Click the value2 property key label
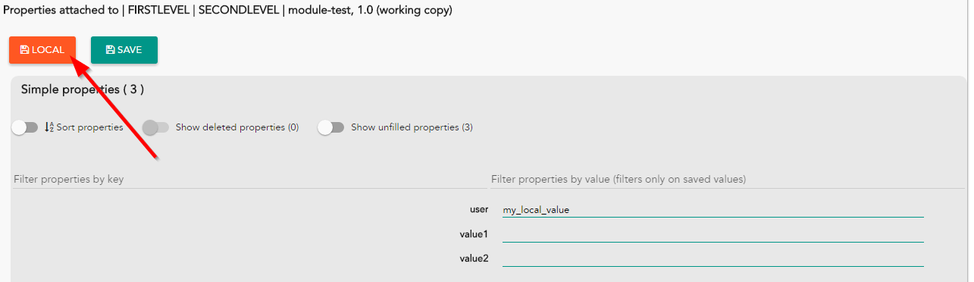Image resolution: width=974 pixels, height=282 pixels. 474,258
